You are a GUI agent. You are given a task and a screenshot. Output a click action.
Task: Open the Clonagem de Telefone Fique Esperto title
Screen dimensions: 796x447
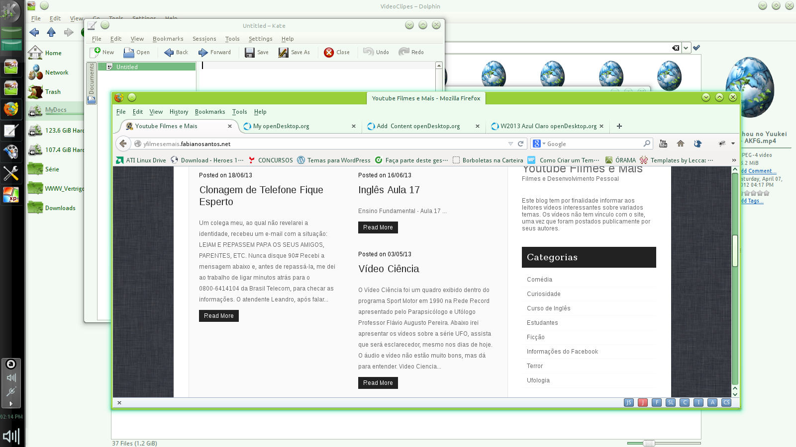pos(261,196)
